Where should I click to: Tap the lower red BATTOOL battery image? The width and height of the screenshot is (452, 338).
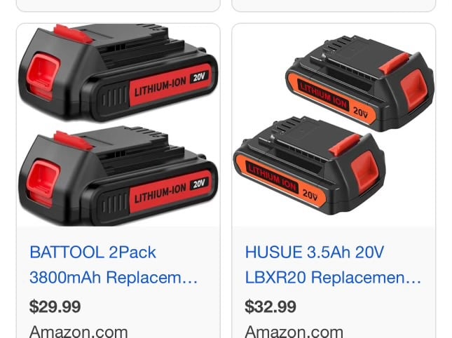click(118, 178)
